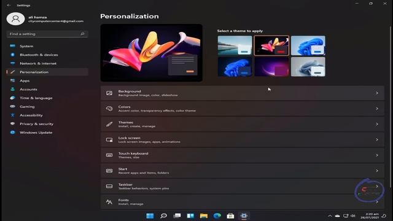This screenshot has height=221, width=393.
Task: Open the System category label
Action: [x=26, y=46]
